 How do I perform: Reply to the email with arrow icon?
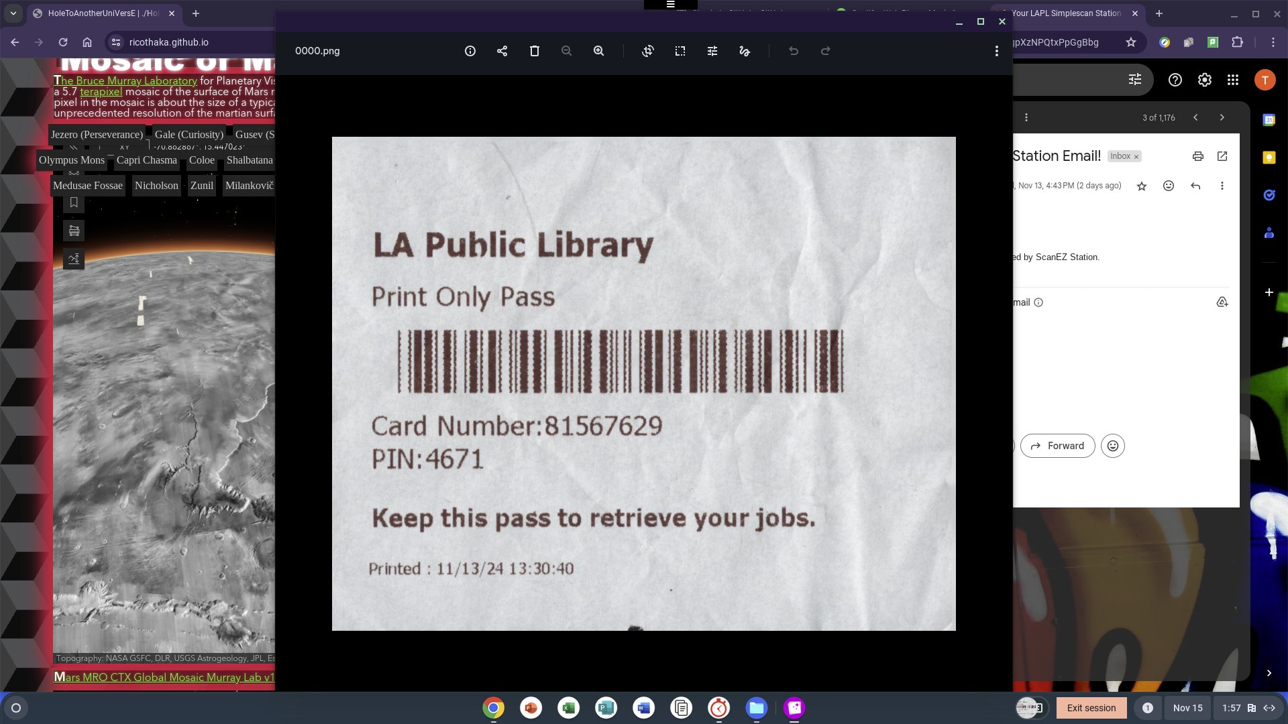[x=1195, y=186]
